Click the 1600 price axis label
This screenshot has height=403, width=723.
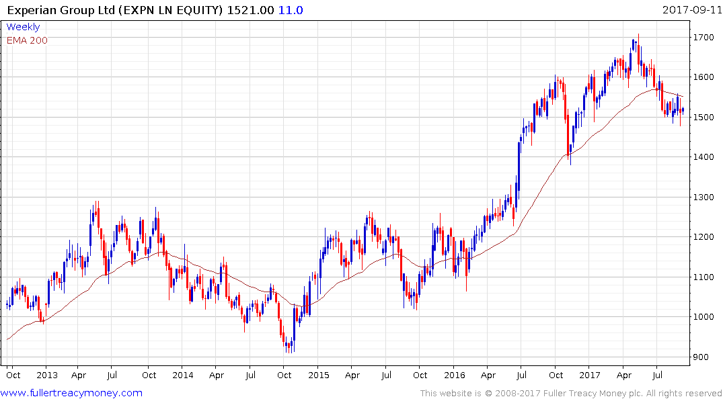pos(703,77)
